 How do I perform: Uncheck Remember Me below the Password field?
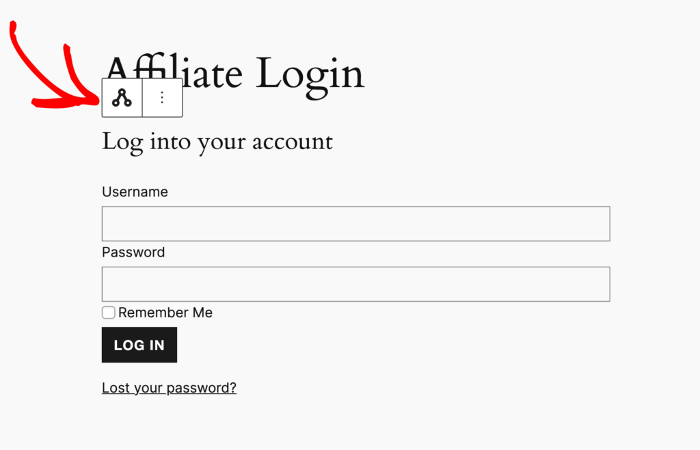[108, 313]
